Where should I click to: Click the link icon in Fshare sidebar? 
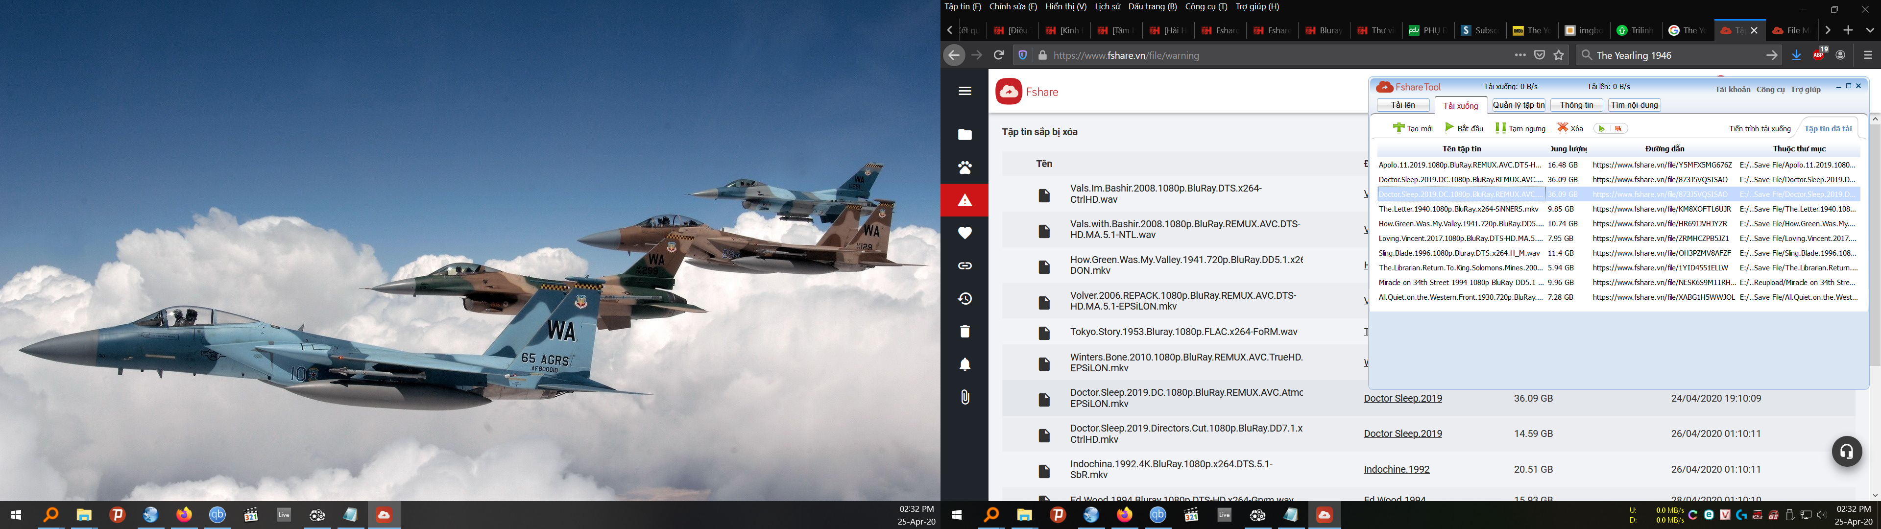click(x=965, y=266)
